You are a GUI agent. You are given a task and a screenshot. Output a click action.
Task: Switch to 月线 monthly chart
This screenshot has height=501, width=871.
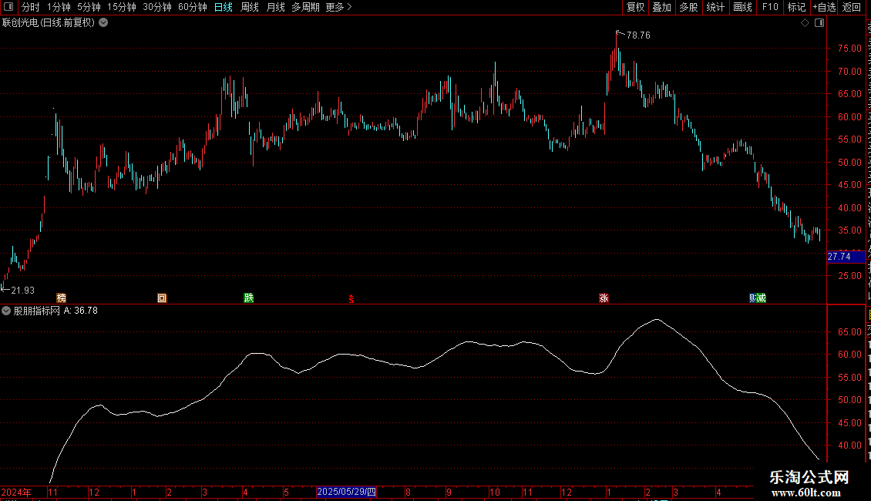pos(275,7)
